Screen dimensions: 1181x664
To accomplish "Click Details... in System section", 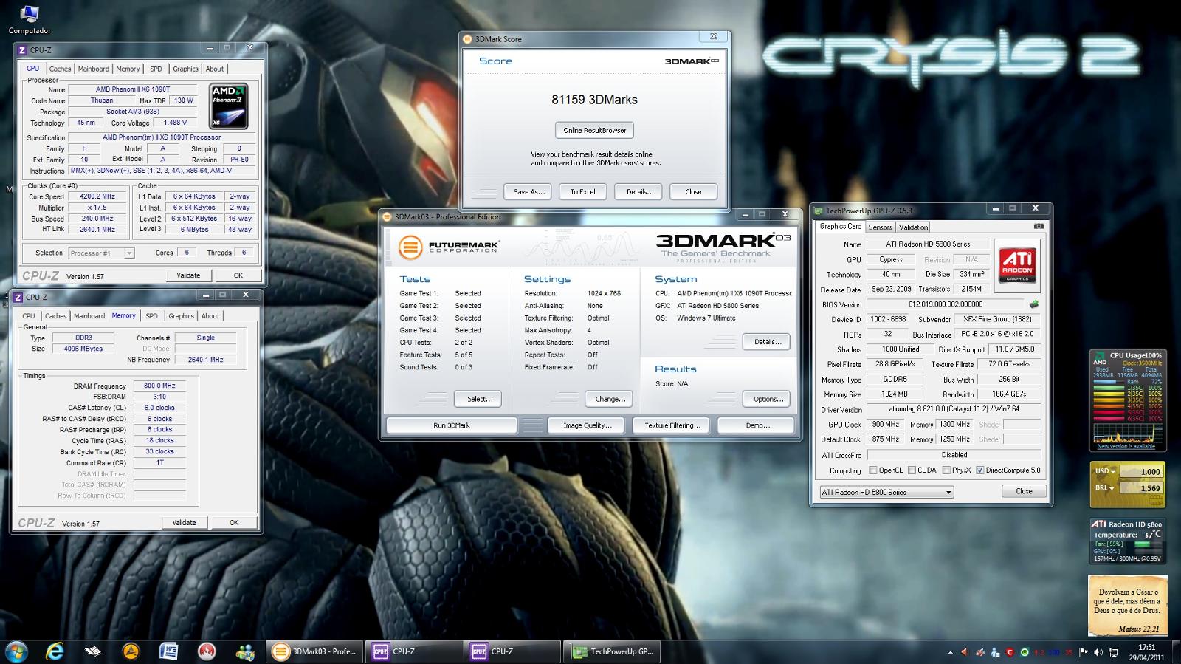I will [x=766, y=342].
